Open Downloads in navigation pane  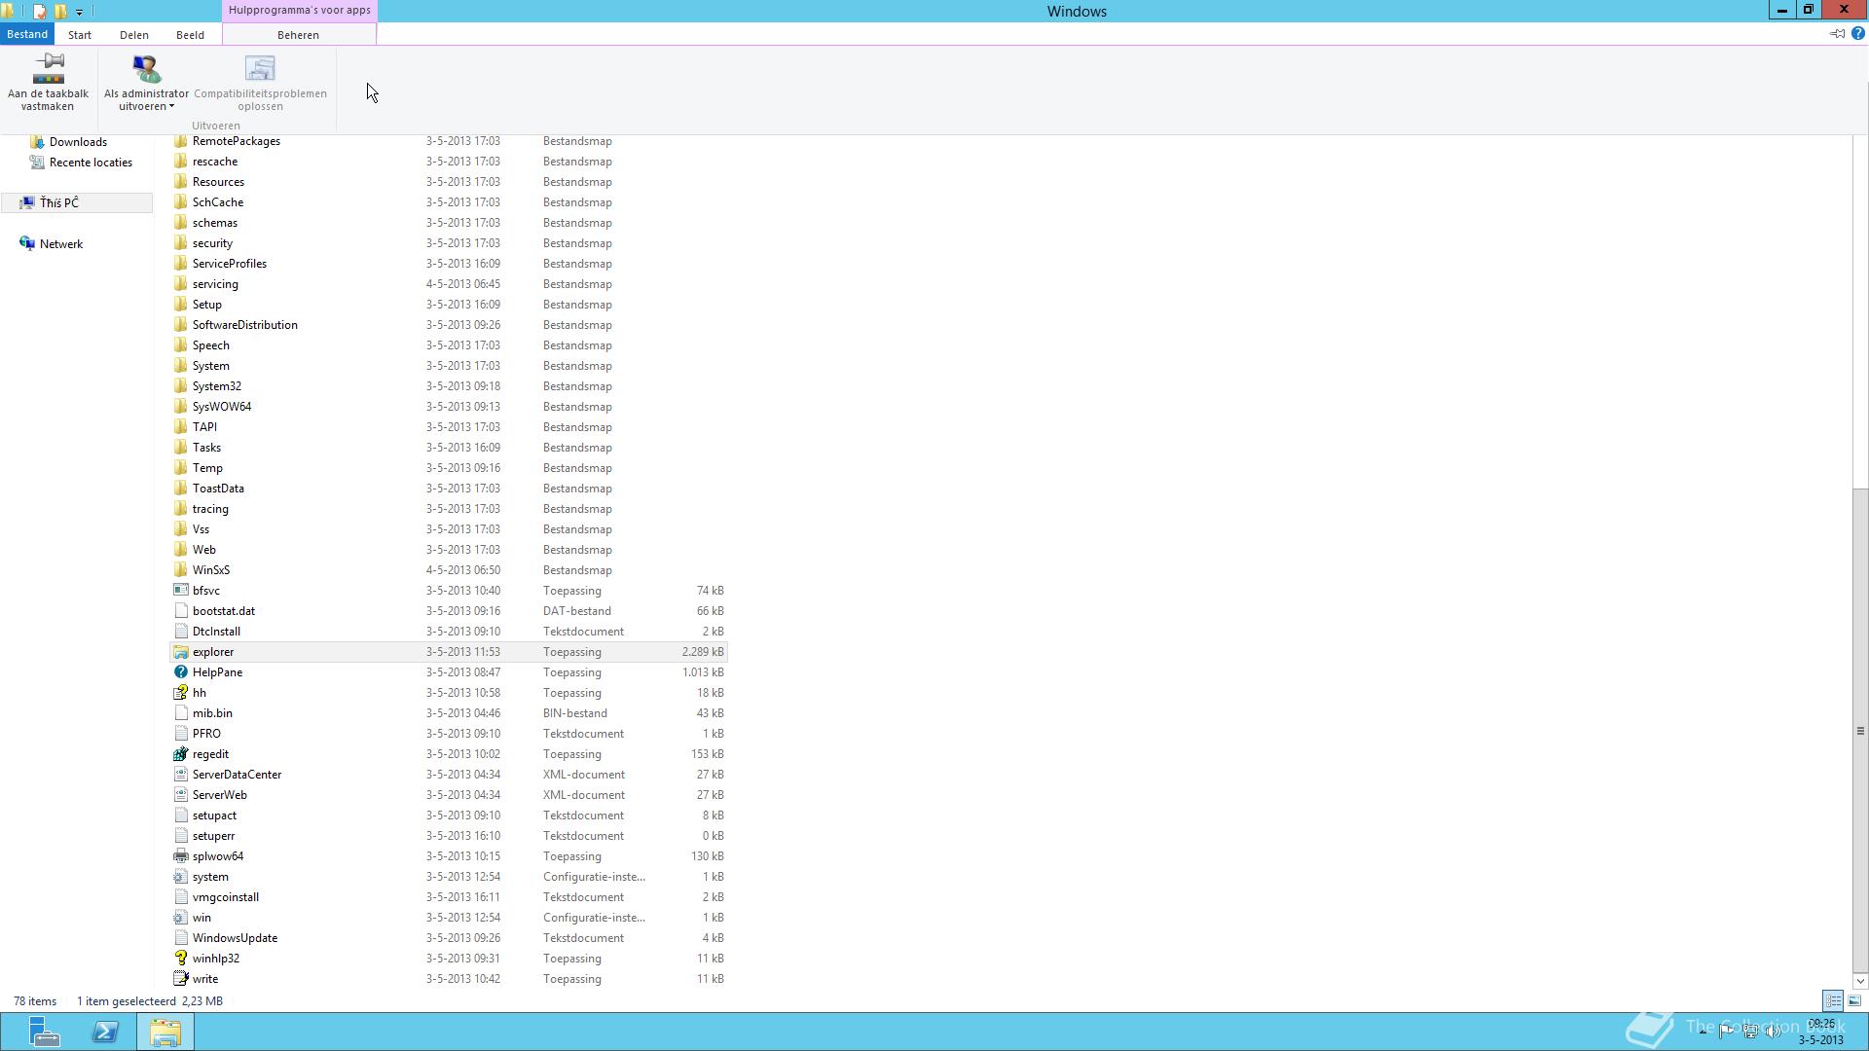pos(78,142)
